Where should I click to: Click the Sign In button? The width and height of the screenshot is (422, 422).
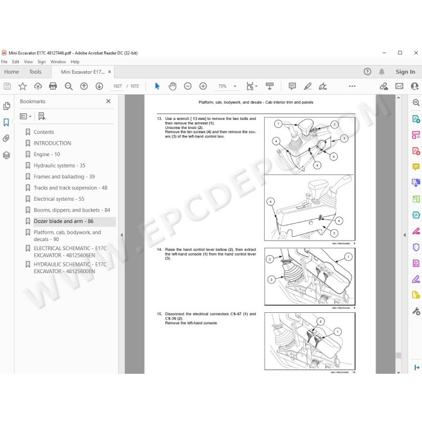405,72
